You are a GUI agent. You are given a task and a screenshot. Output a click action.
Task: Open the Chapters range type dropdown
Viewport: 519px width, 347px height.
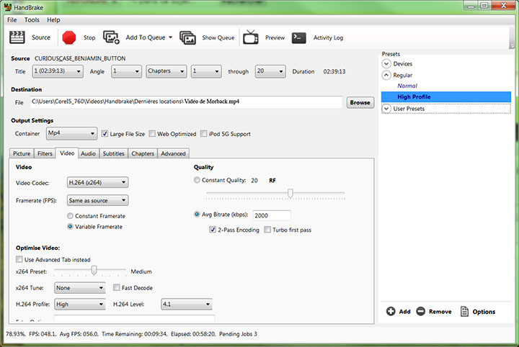167,71
